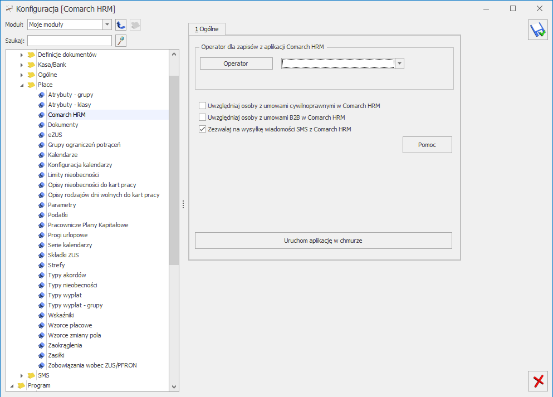Select Typy wypłat in the tree
This screenshot has height=397, width=553.
click(x=65, y=296)
